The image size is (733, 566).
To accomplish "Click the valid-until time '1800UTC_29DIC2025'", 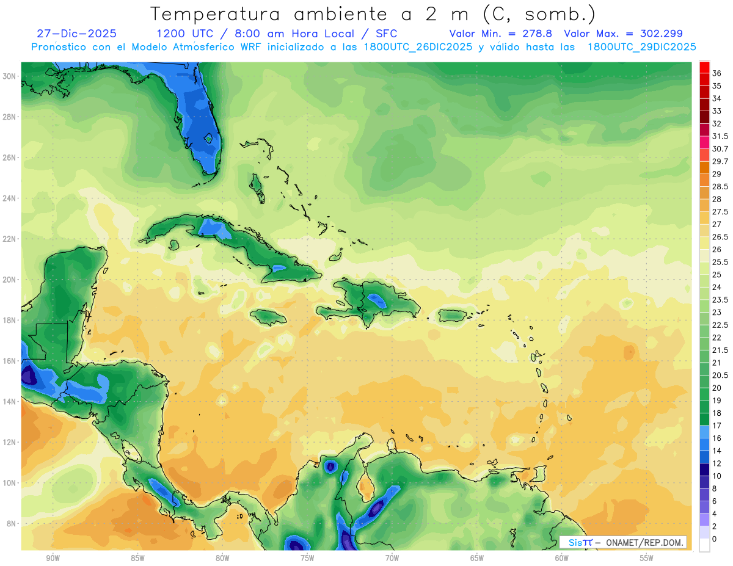I will (641, 47).
